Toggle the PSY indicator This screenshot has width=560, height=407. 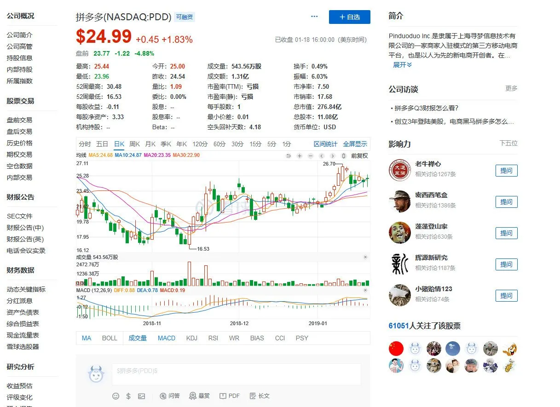(x=302, y=338)
